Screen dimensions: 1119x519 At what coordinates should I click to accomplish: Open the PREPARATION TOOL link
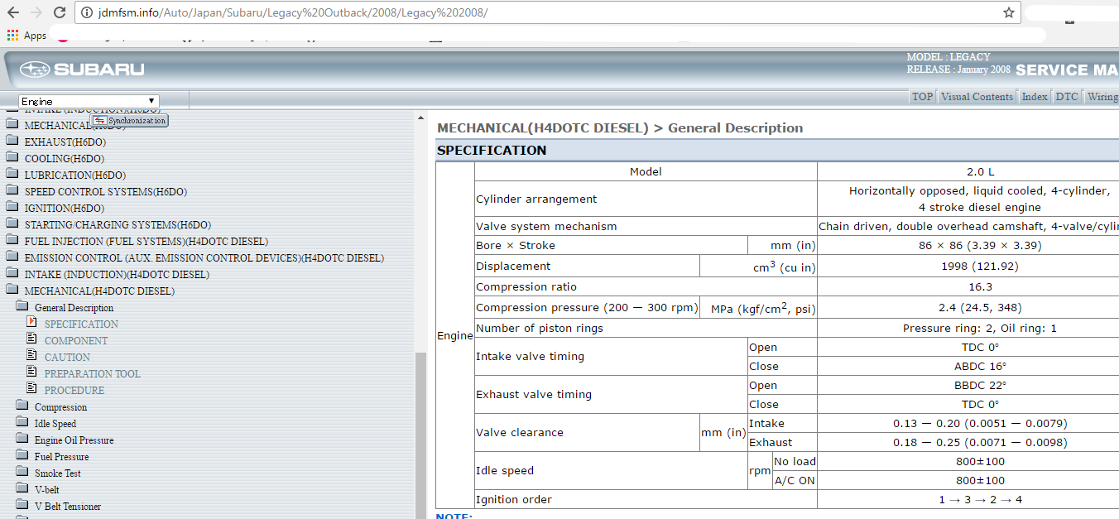93,374
